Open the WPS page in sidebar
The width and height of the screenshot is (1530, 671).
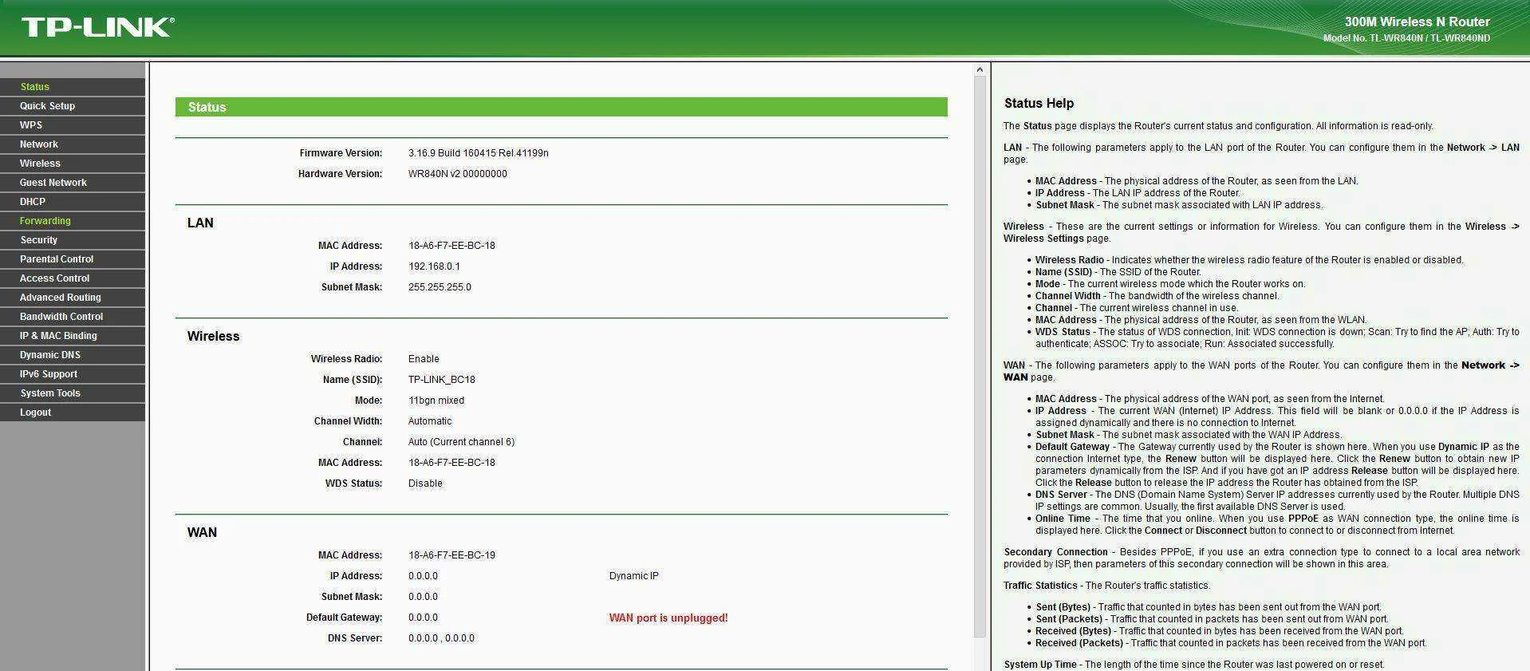tap(73, 125)
